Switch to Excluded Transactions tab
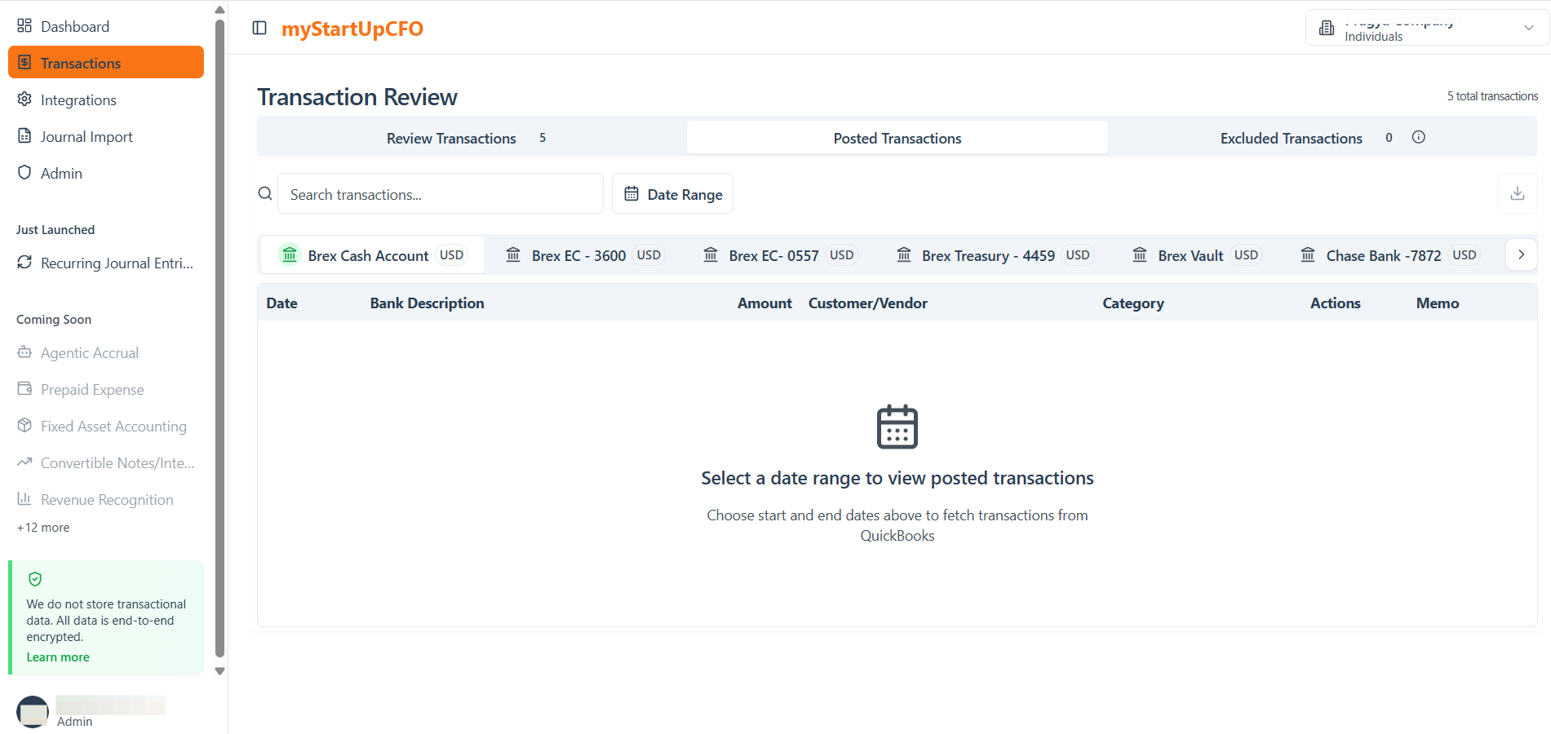The image size is (1551, 734). click(x=1323, y=137)
